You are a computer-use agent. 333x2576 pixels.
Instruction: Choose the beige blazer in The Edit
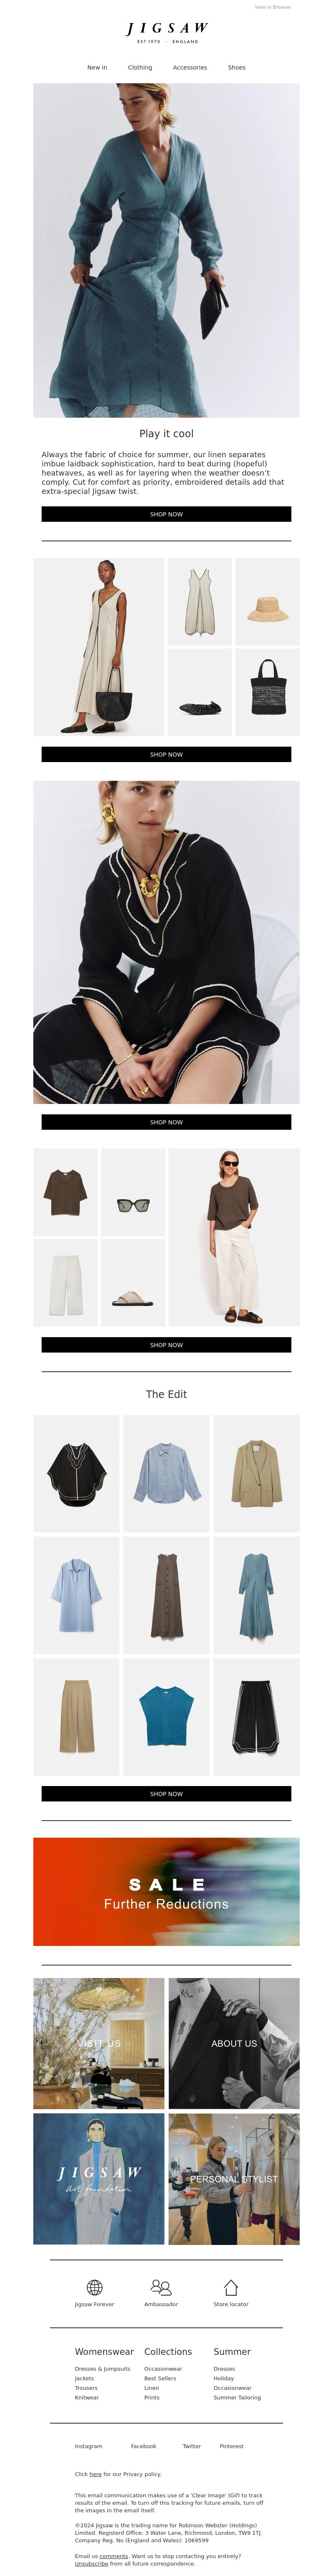click(256, 1473)
